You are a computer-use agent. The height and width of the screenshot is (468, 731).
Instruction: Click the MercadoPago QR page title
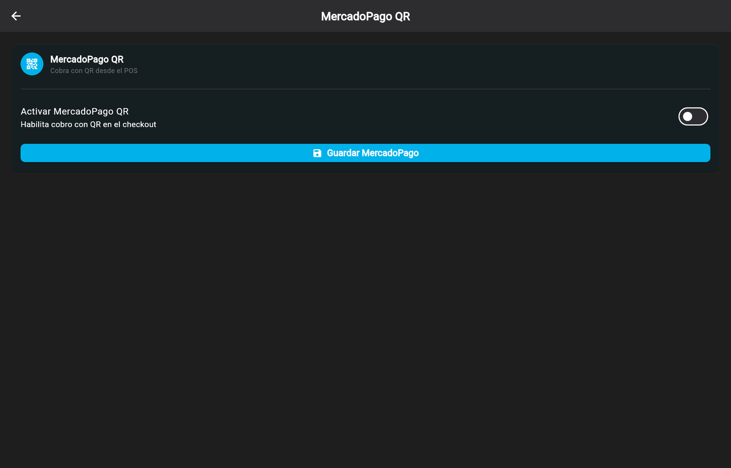click(x=365, y=16)
